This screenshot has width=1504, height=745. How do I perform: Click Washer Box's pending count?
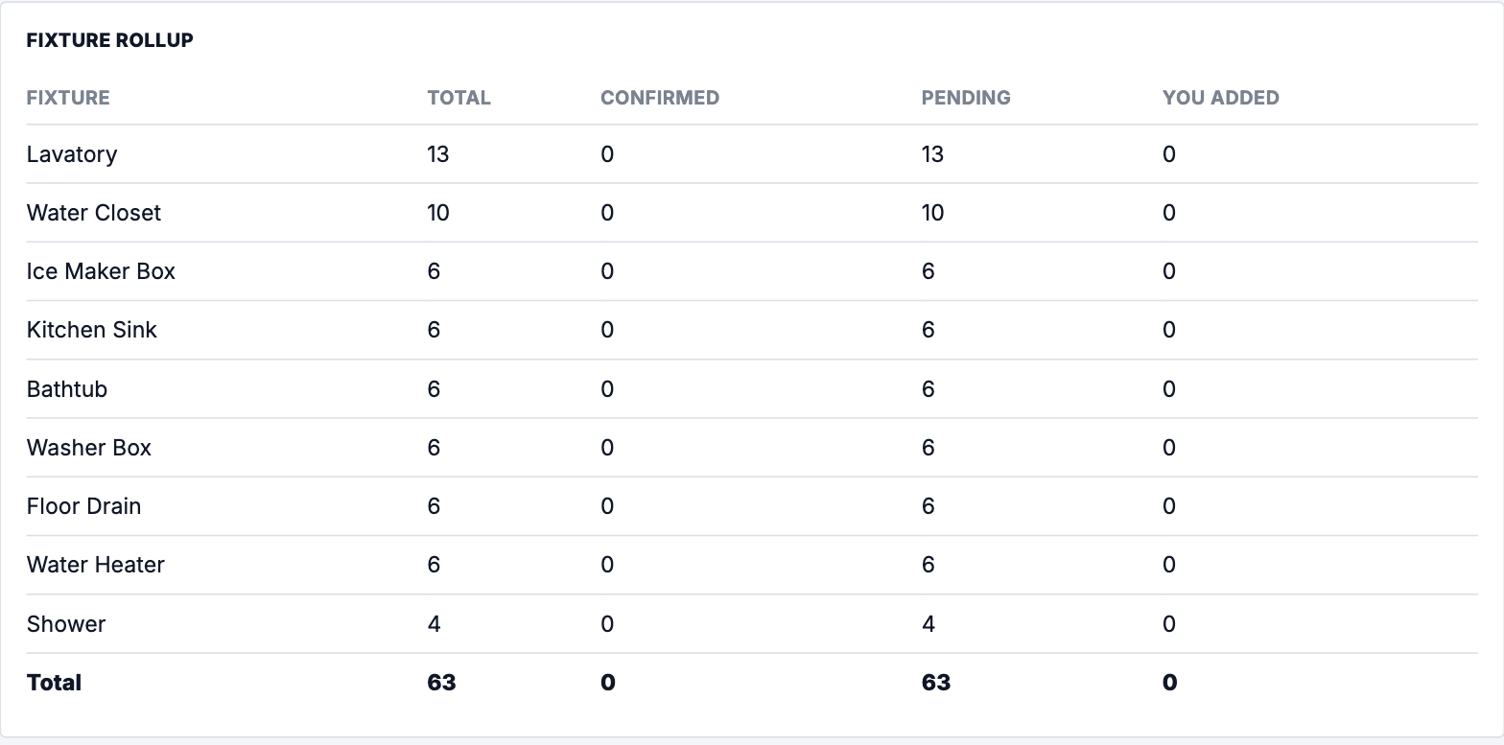[928, 448]
